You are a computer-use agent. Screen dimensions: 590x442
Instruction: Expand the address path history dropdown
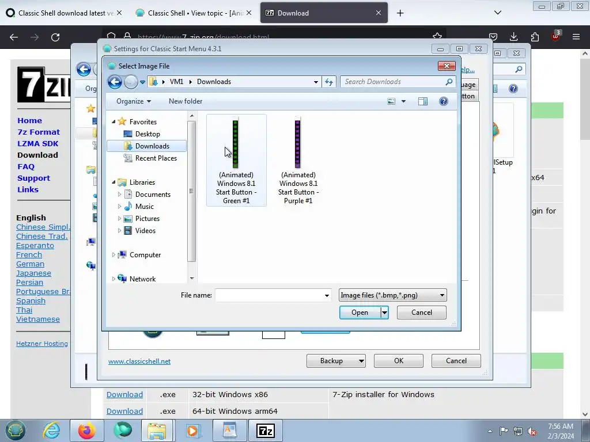point(316,82)
